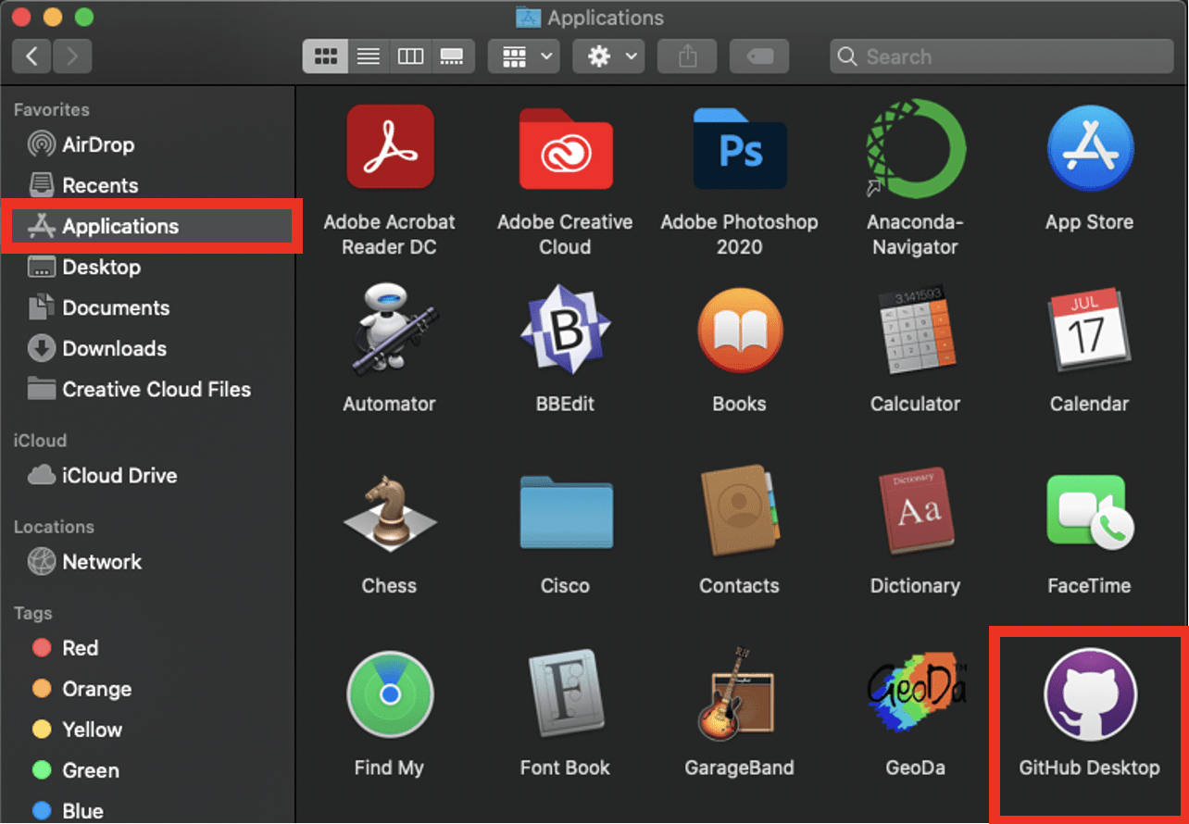Click the Share toolbar button
The image size is (1189, 824).
pyautogui.click(x=687, y=56)
